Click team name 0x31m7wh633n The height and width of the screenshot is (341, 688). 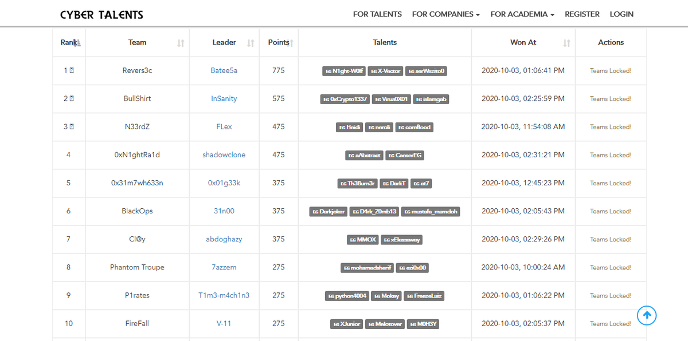(138, 183)
